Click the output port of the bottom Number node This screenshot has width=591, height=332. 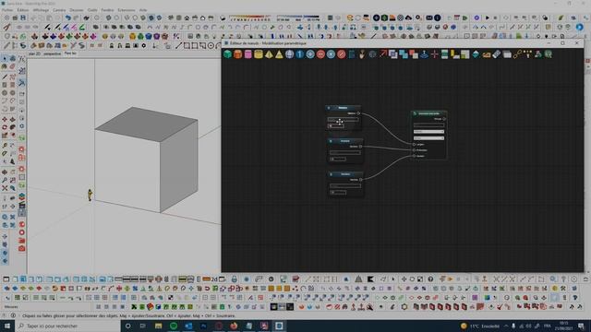361,180
